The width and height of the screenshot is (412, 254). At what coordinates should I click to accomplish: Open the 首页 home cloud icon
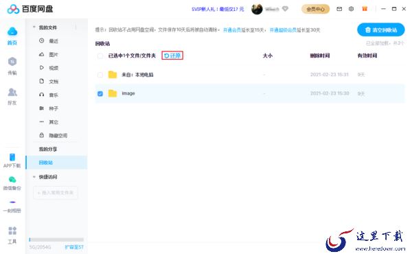pos(12,32)
